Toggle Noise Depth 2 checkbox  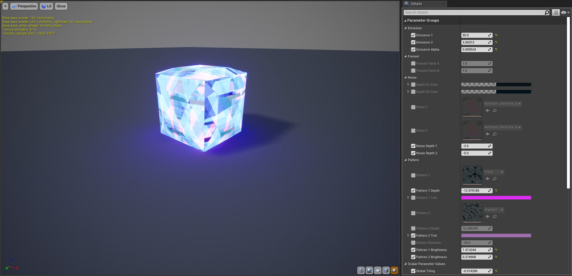pyautogui.click(x=413, y=153)
